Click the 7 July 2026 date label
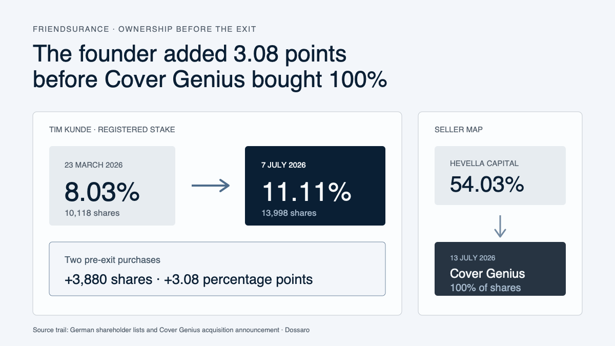 point(283,165)
